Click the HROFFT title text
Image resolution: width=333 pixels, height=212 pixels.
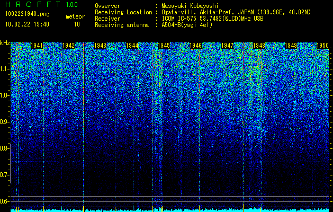(33, 4)
